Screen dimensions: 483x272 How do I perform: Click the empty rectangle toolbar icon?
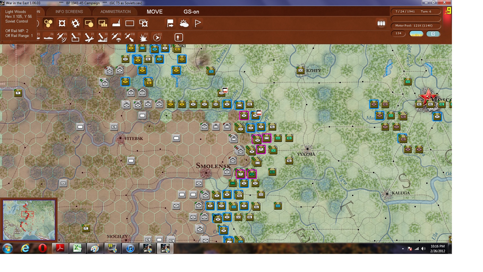coord(130,23)
